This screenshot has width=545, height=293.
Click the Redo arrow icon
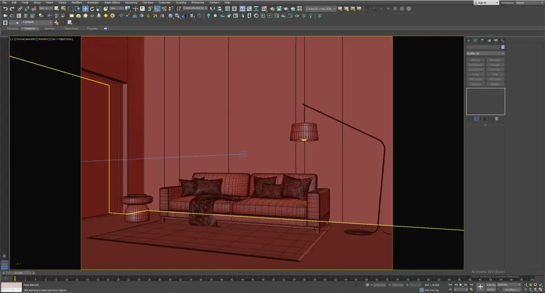[12, 9]
